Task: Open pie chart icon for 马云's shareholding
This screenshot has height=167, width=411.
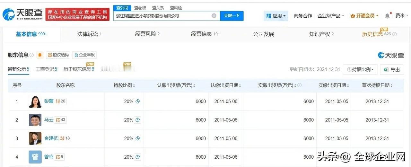Action: [x=138, y=120]
